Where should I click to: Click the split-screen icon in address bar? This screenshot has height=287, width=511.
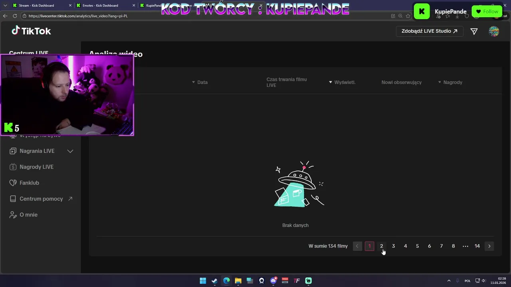point(393,16)
